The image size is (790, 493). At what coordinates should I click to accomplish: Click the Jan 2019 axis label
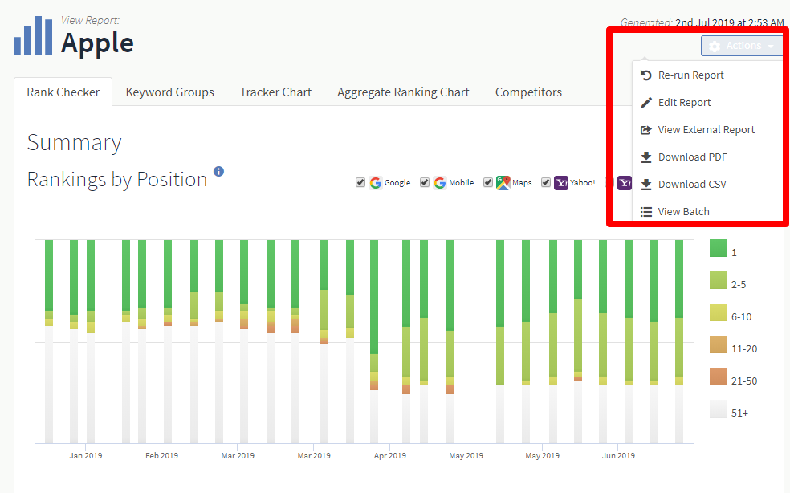click(x=86, y=456)
